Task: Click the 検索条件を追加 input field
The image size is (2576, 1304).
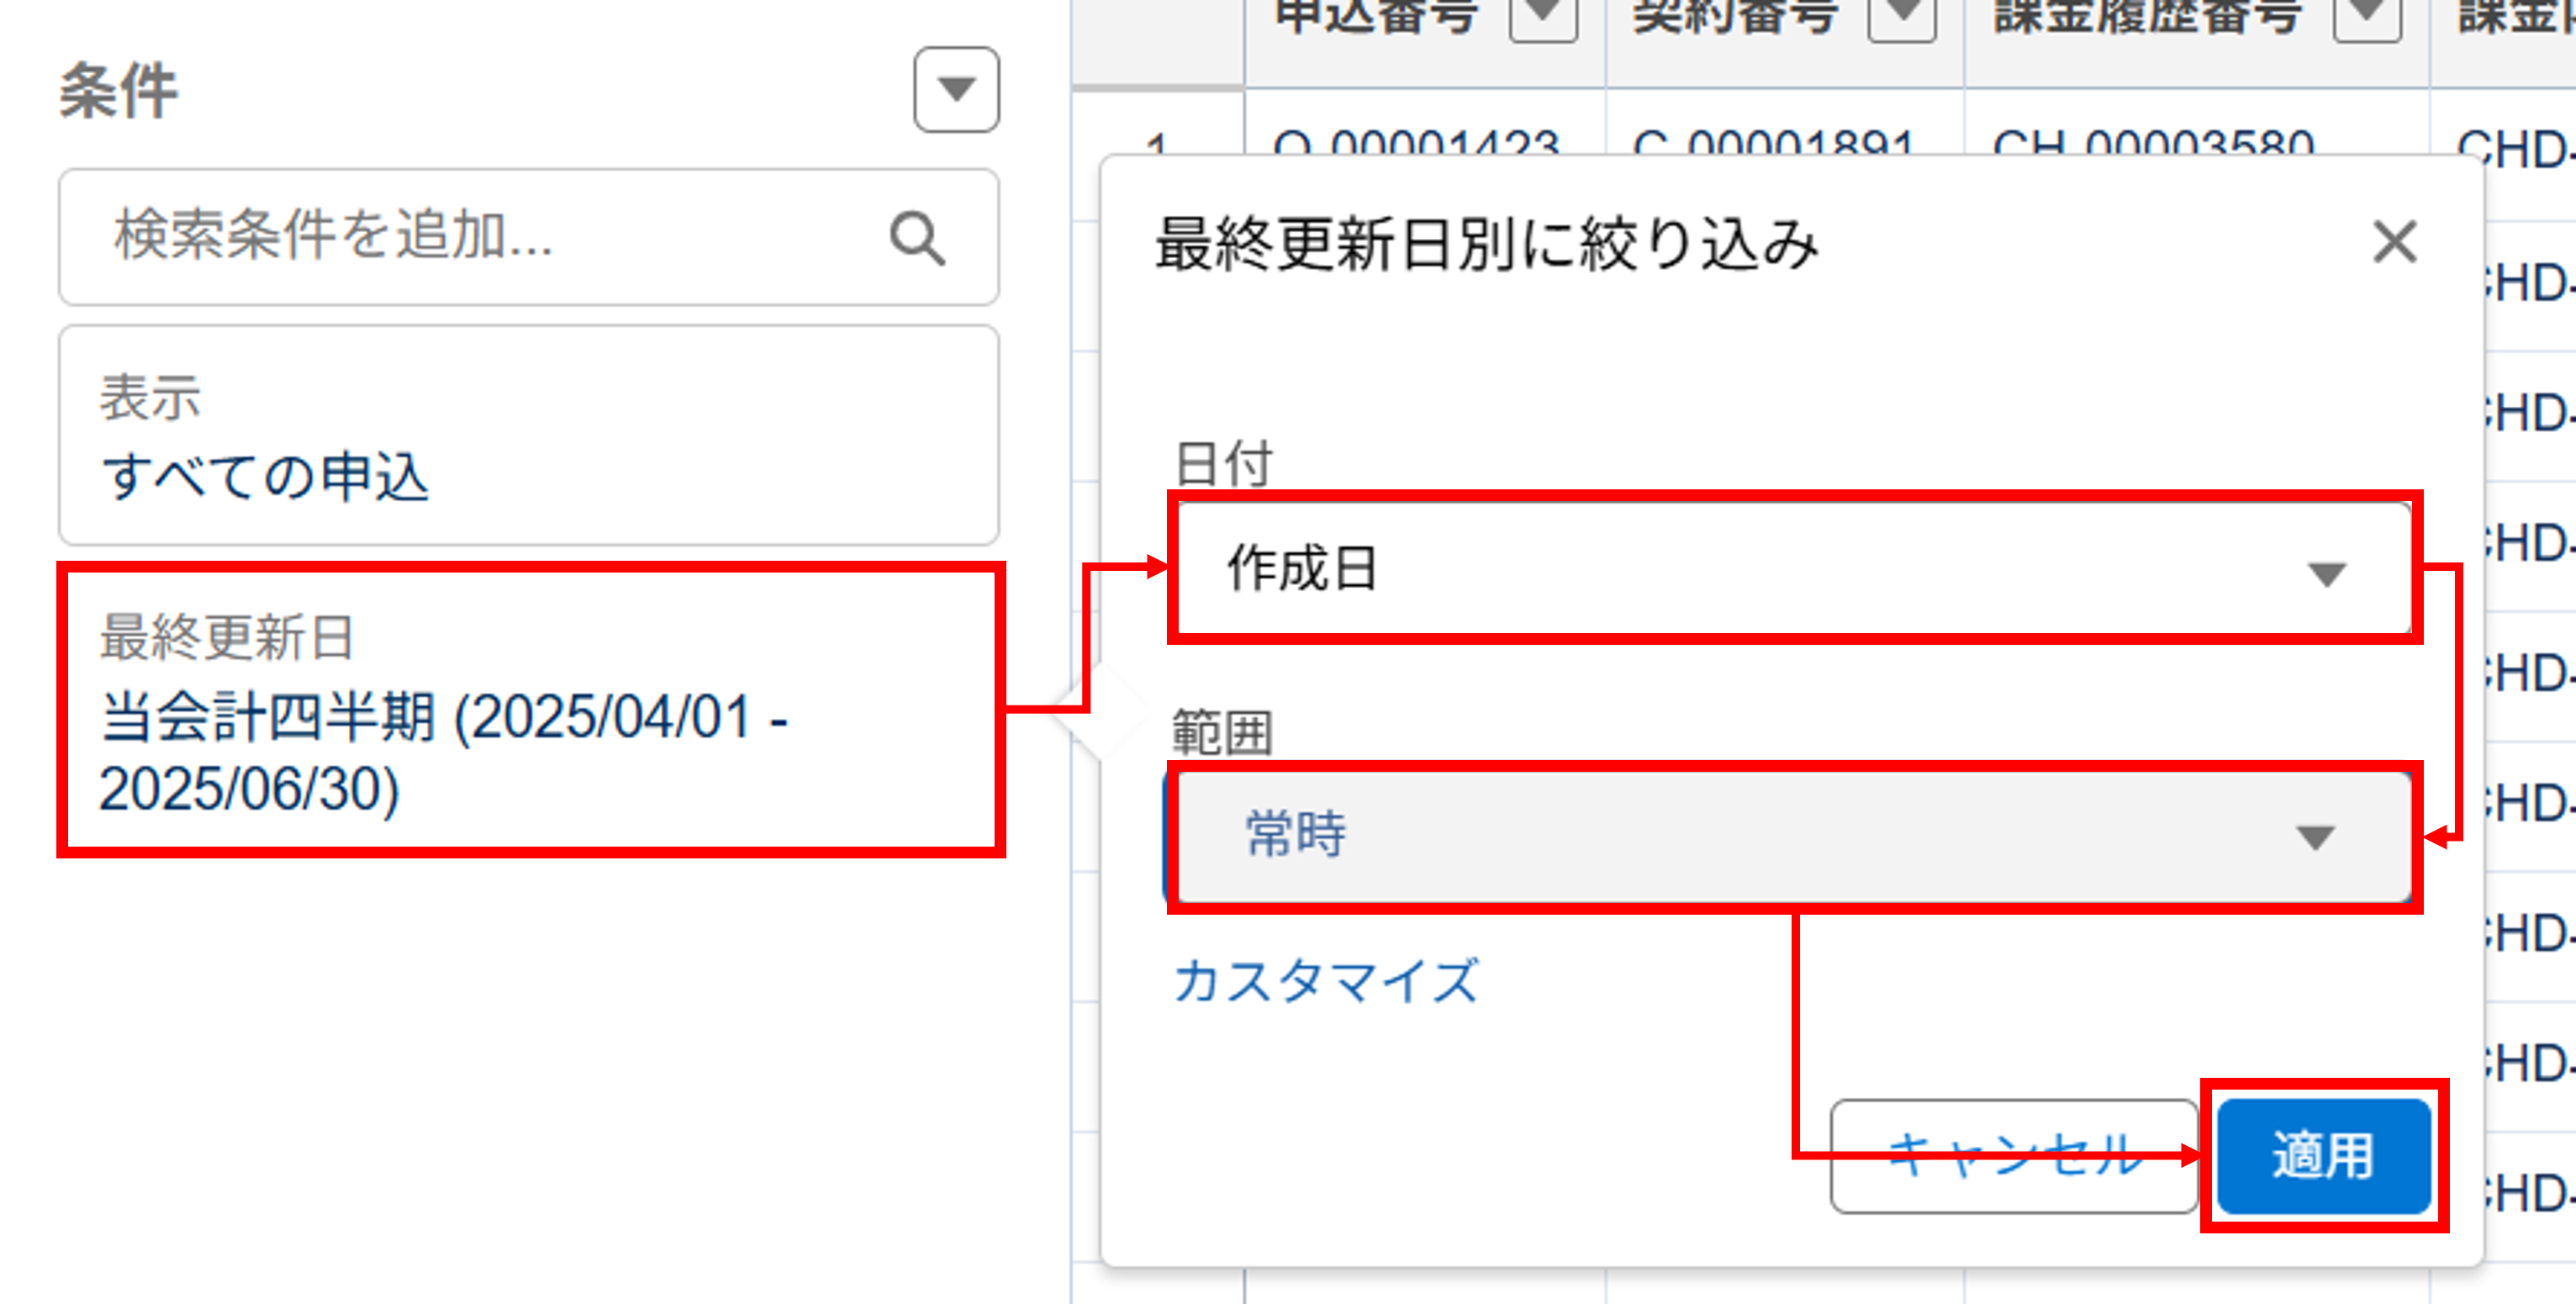Action: pos(400,239)
